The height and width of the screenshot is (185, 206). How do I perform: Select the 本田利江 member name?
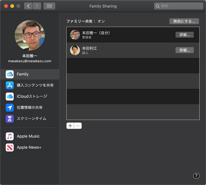coord(89,48)
